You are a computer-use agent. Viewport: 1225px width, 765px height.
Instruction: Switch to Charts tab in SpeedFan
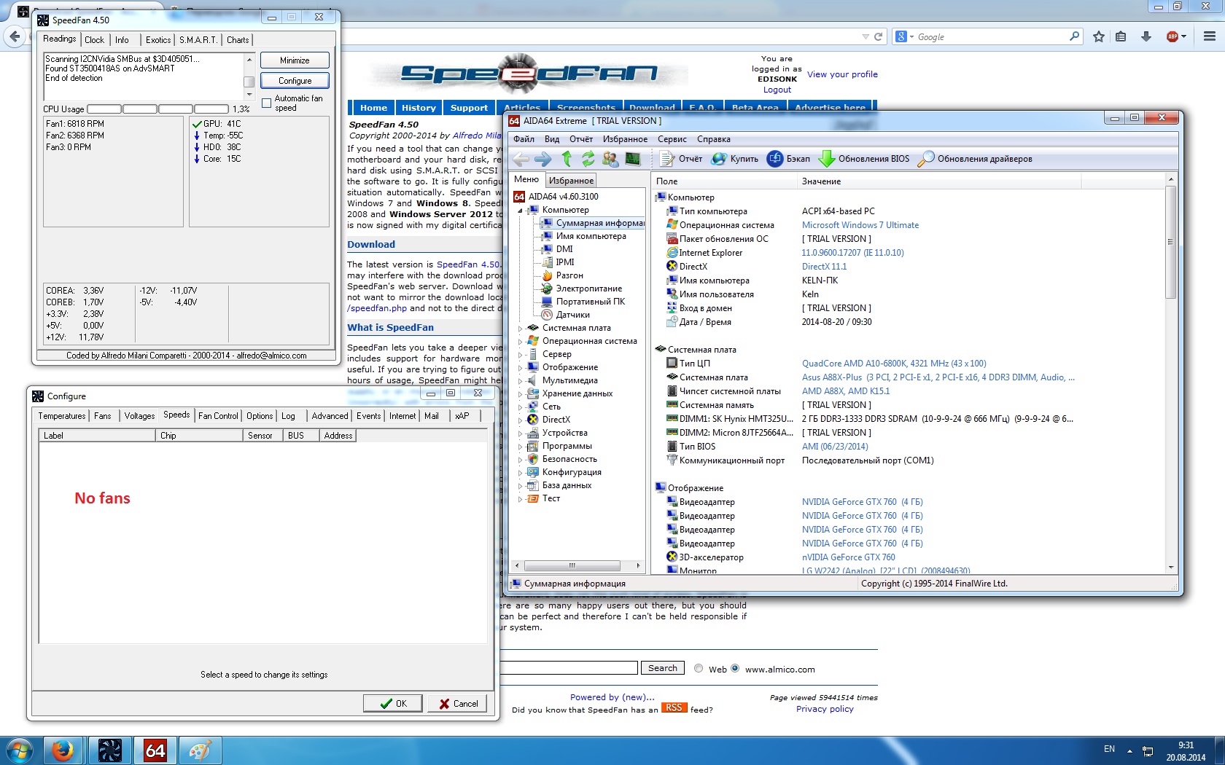pos(238,40)
